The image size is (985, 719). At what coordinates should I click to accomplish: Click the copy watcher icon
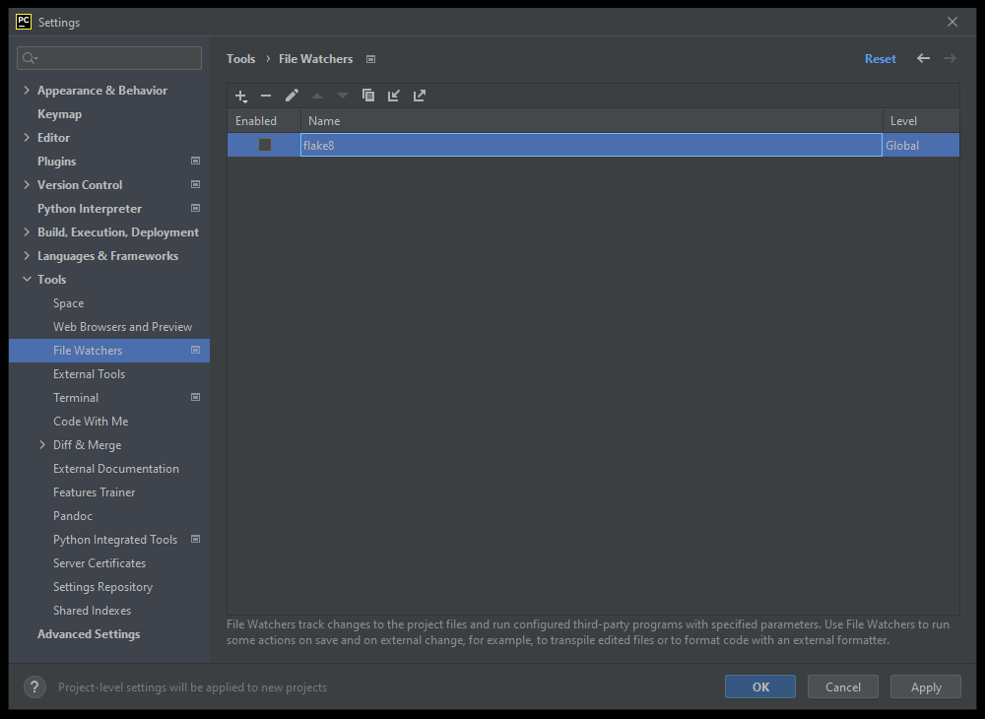tap(368, 96)
